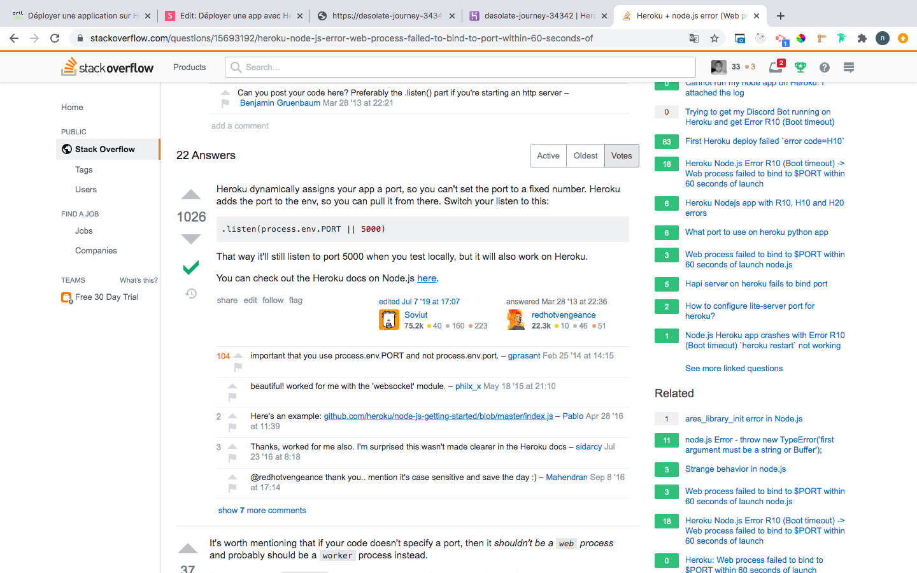Click the green accepted checkmark
The image size is (917, 573).
[191, 267]
